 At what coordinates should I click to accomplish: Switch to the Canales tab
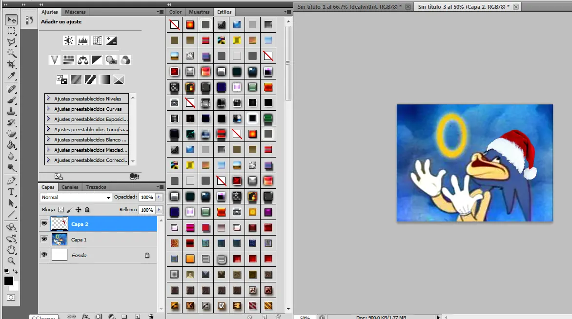(x=70, y=187)
